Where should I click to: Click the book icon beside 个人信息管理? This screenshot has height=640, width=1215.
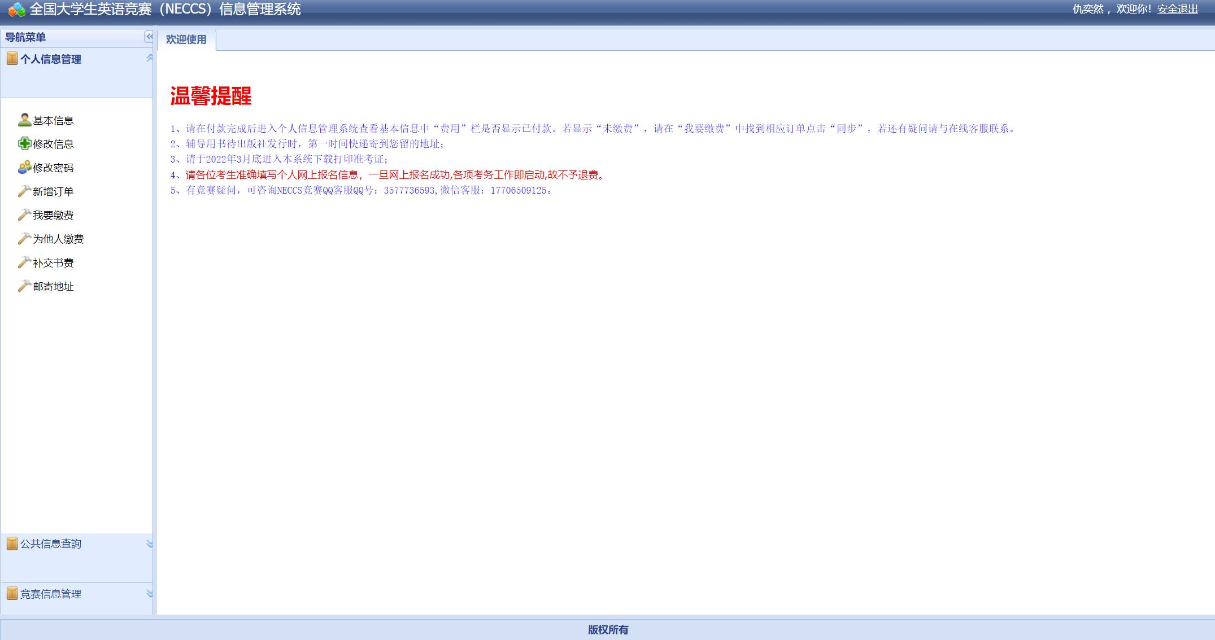(12, 58)
